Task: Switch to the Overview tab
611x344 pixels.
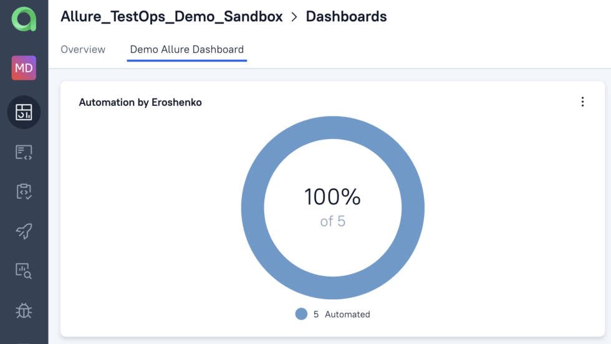Action: [83, 49]
